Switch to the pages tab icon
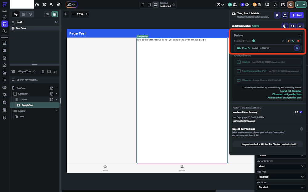 tap(16, 14)
